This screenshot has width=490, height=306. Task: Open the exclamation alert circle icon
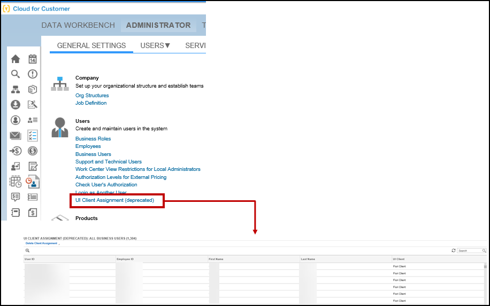click(x=33, y=74)
